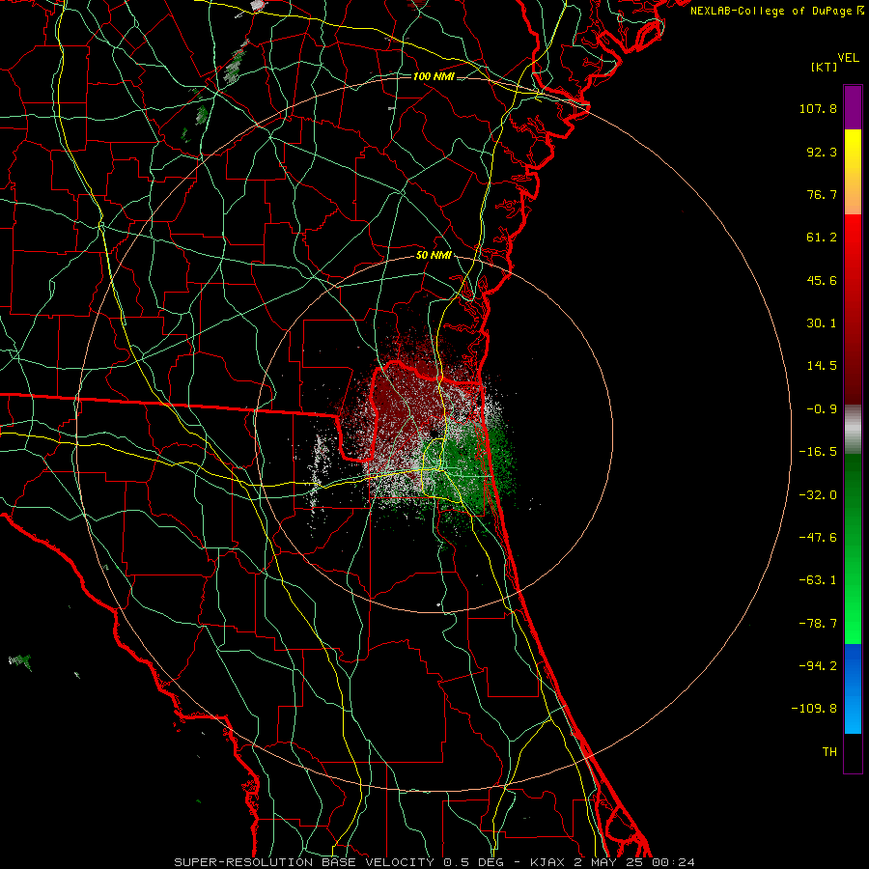Image resolution: width=869 pixels, height=869 pixels.
Task: Pick the purple swatch atop the velocity scale
Action: 853,108
